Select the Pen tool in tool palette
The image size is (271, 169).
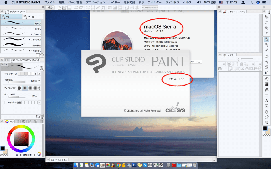click(x=266, y=39)
